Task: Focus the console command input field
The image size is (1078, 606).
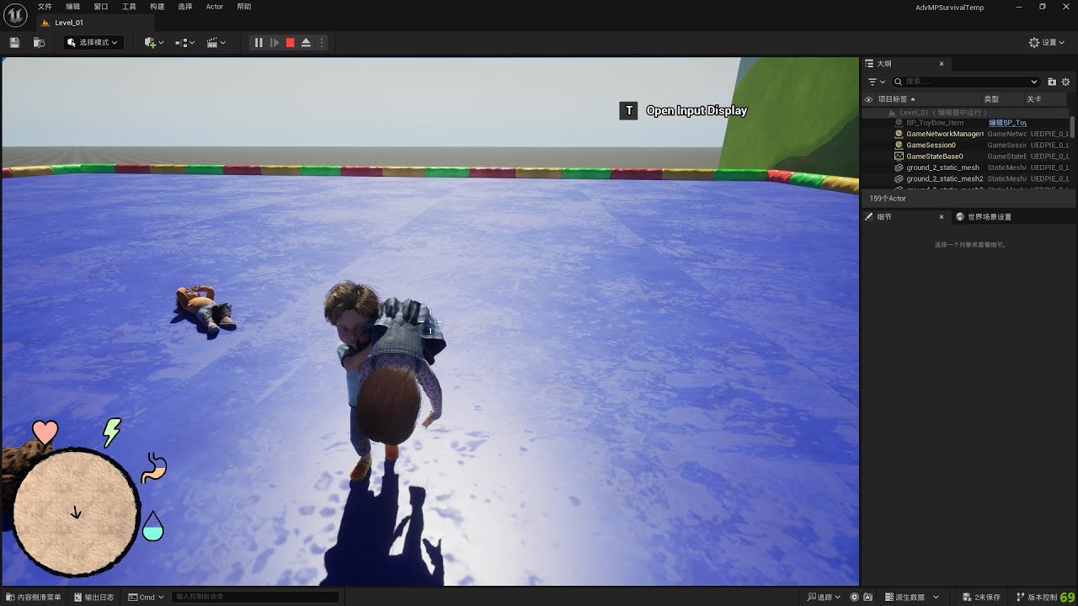Action: (255, 597)
